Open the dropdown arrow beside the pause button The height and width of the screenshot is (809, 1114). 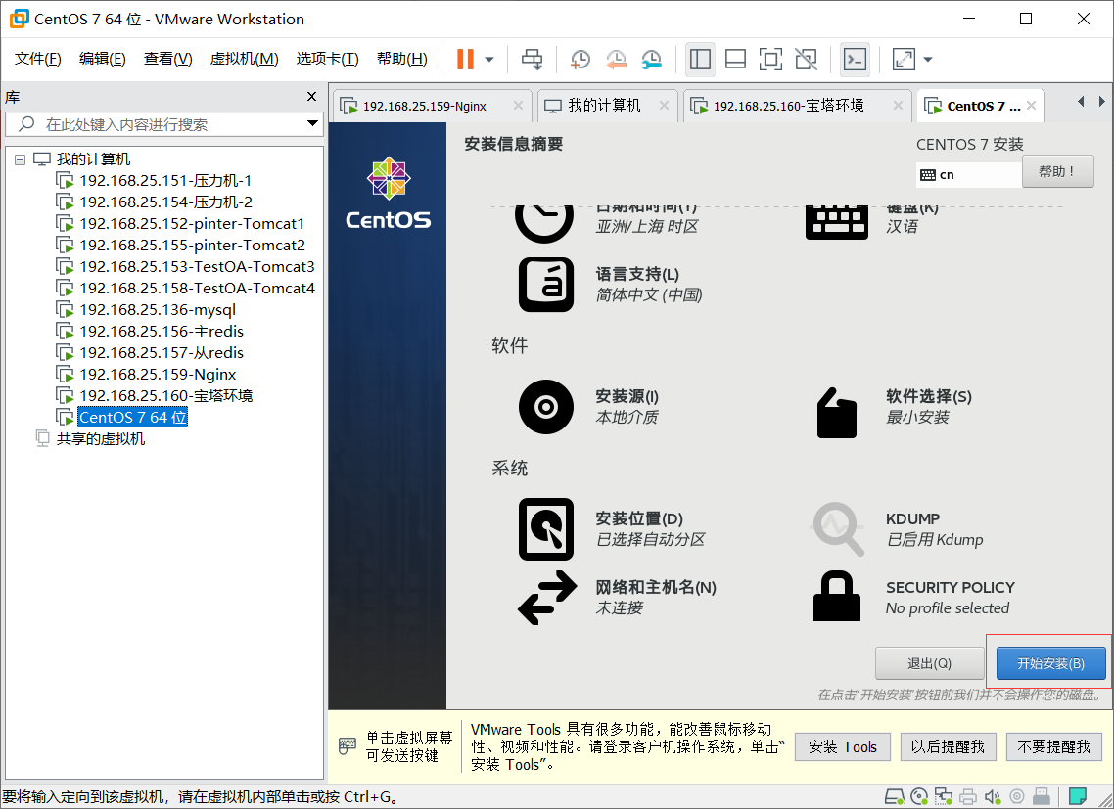(x=489, y=59)
